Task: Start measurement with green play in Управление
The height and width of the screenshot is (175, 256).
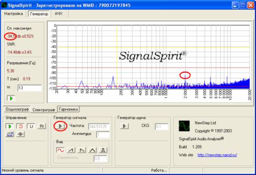Action: [10, 127]
